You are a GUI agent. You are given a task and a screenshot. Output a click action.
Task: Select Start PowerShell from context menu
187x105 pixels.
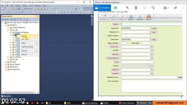(28, 47)
